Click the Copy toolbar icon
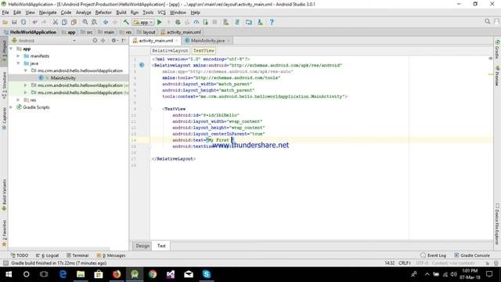 pyautogui.click(x=64, y=22)
